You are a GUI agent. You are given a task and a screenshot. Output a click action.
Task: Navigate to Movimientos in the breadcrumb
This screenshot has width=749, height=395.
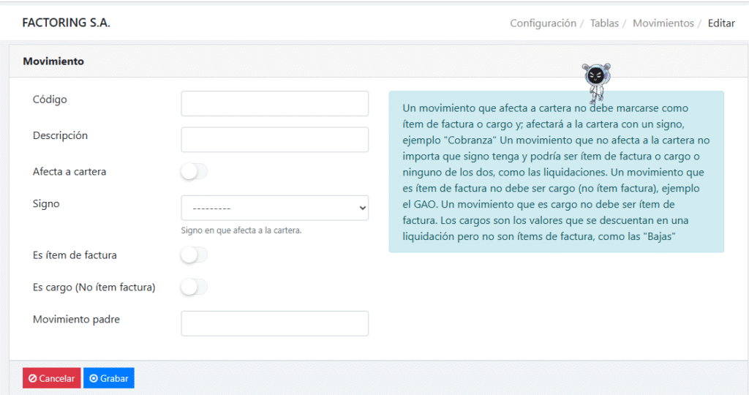click(x=663, y=23)
